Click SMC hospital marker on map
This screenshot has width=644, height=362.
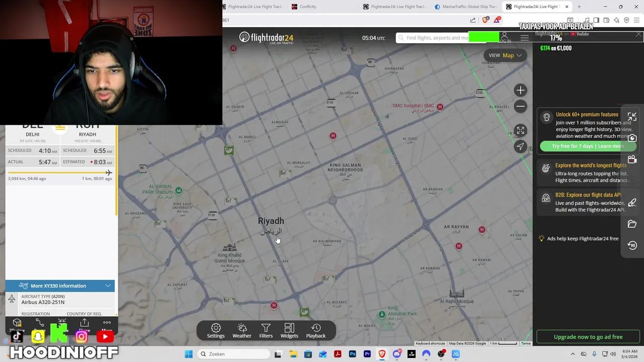[x=440, y=107]
